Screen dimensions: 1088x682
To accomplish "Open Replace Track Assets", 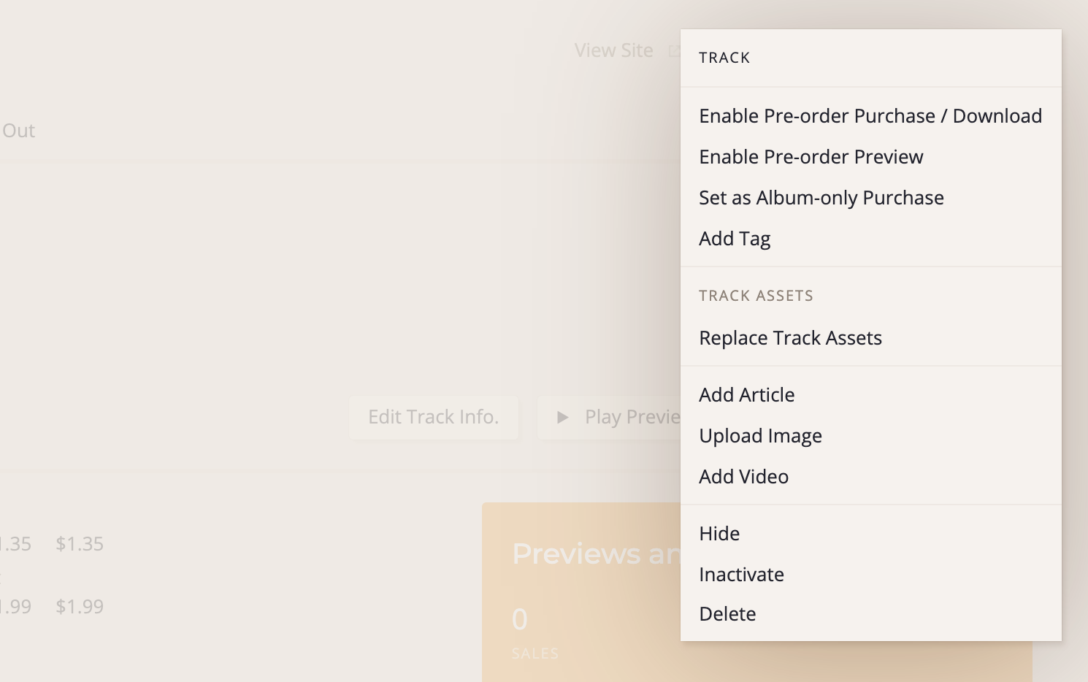I will (x=790, y=338).
